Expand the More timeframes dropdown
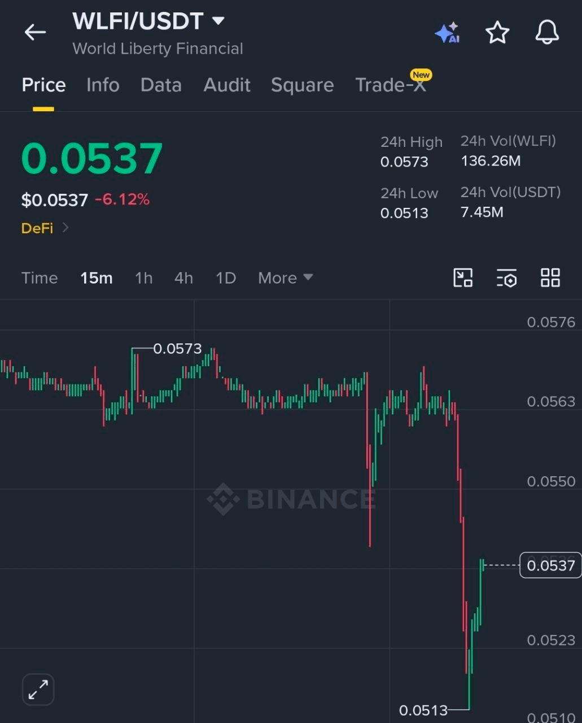582x723 pixels. (x=285, y=278)
